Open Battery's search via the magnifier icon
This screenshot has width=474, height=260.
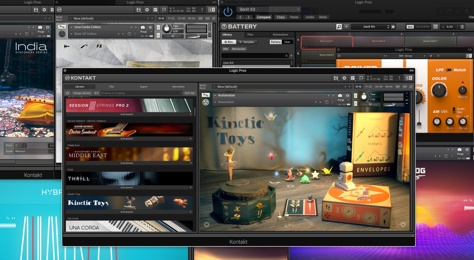pos(339,26)
